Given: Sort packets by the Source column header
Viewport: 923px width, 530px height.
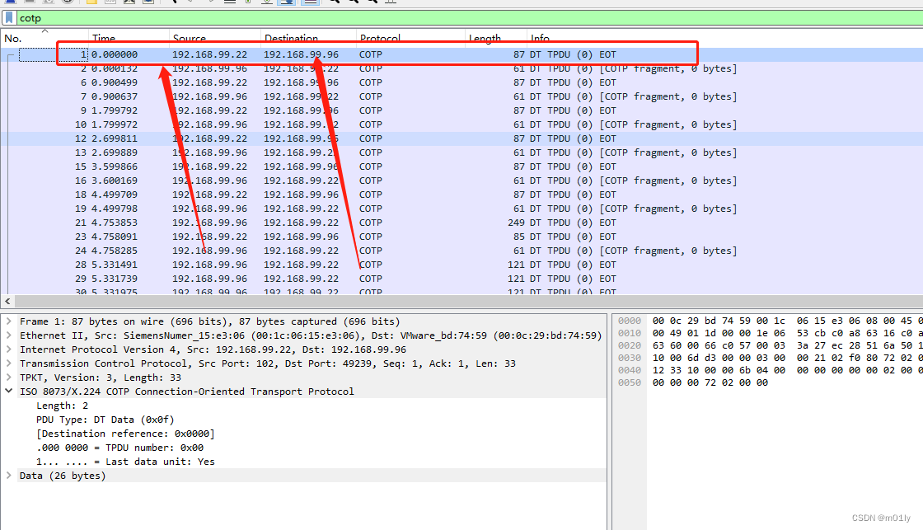Looking at the screenshot, I should tap(215, 38).
